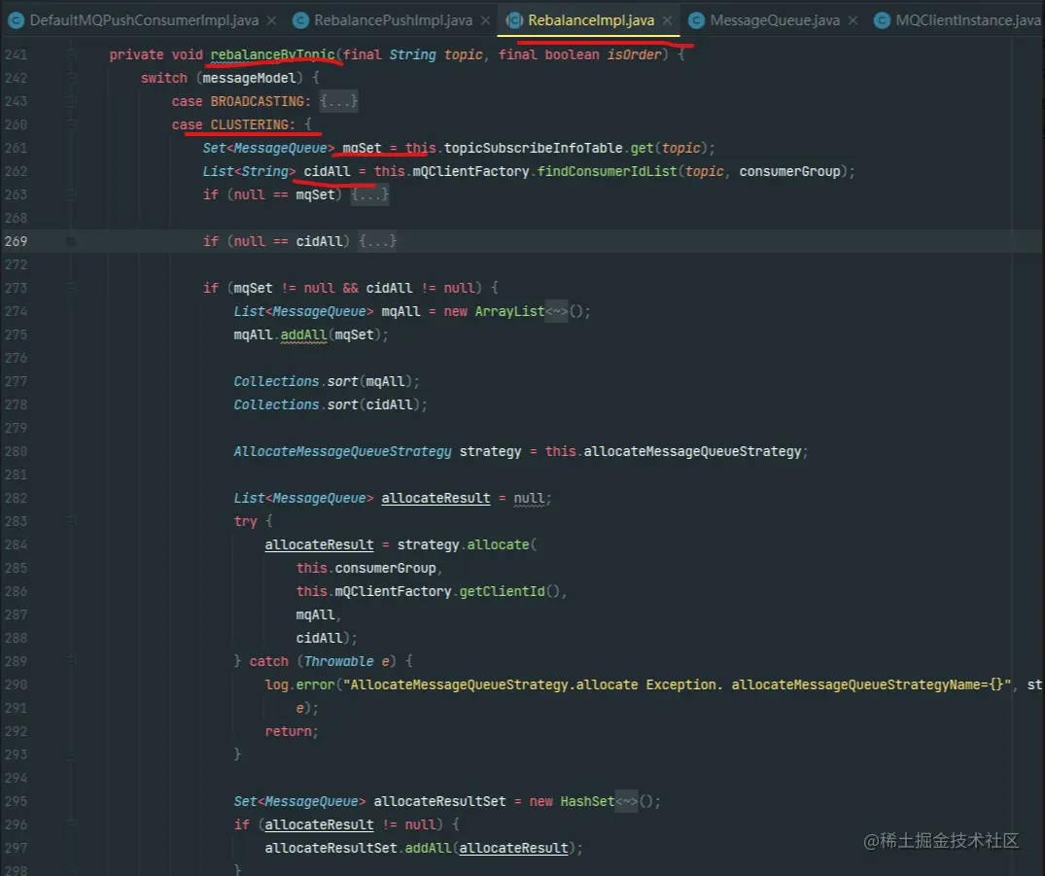Click the 'case CLUSTERING:' label
1045x876 pixels.
pos(233,124)
